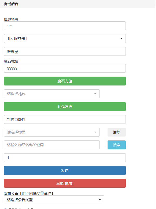Click the 搬搬屋 character name field
The width and height of the screenshot is (156, 209).
[x=65, y=51]
